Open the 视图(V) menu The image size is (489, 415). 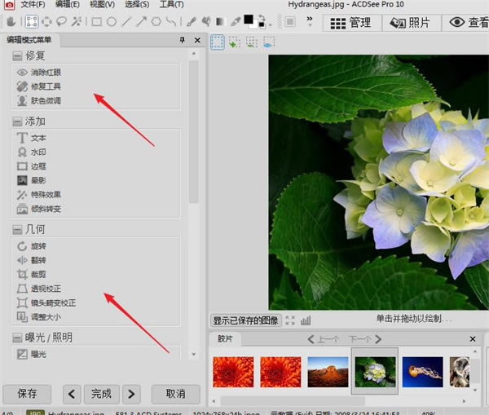point(103,4)
